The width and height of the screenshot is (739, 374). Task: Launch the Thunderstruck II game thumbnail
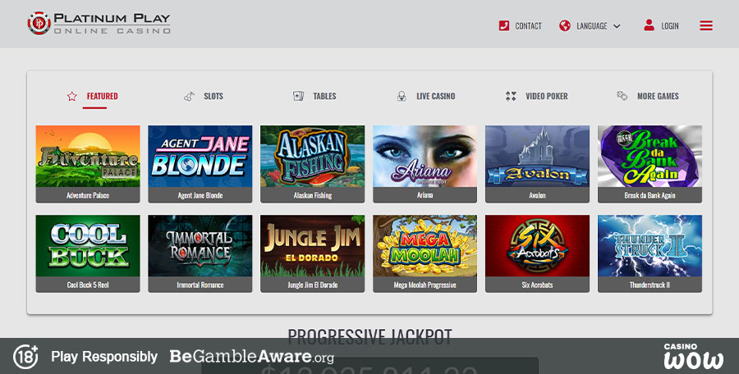[649, 246]
